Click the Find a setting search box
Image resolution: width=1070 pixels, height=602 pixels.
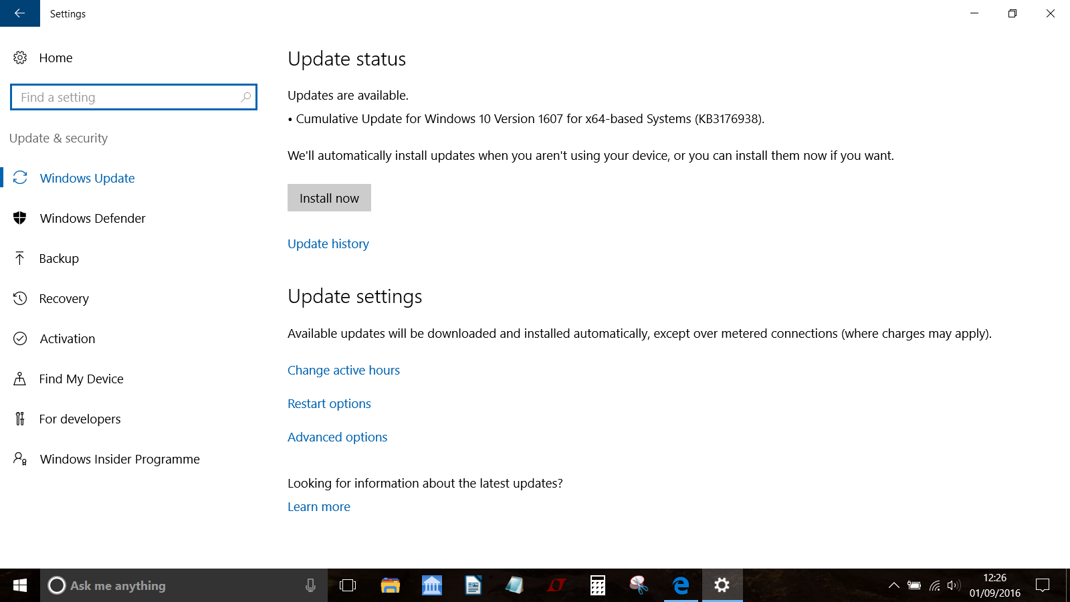coord(134,97)
